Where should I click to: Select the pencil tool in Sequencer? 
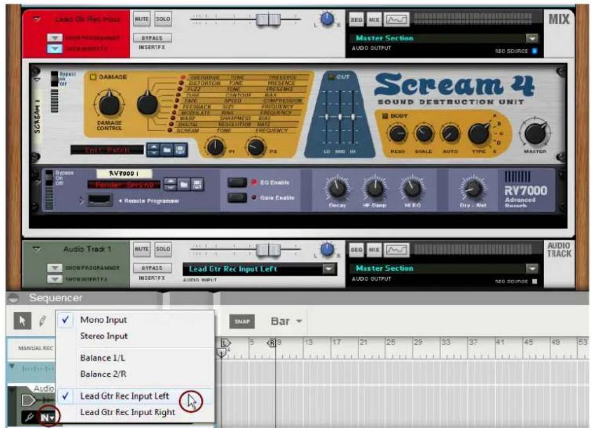point(43,321)
